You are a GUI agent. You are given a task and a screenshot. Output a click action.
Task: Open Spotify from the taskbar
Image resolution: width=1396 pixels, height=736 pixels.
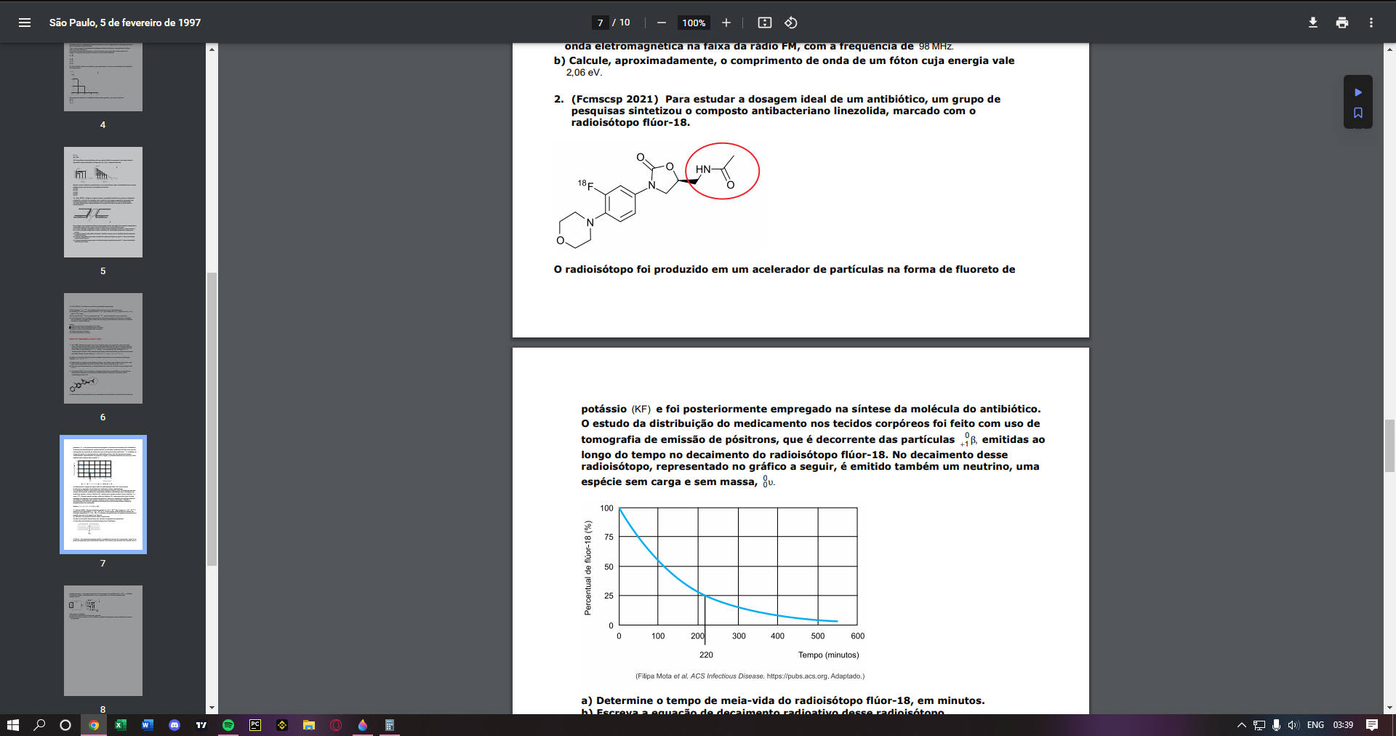pos(228,725)
